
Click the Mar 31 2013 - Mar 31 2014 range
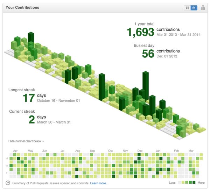178,35
